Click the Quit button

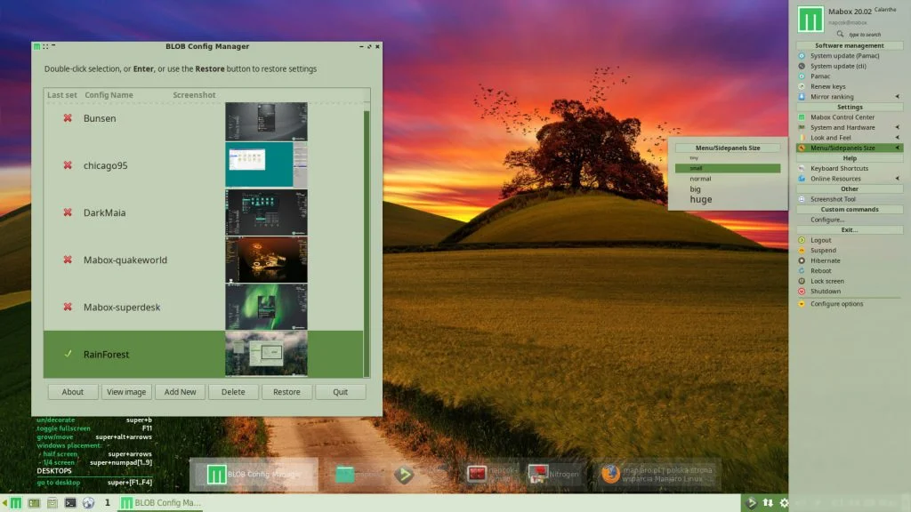coord(340,392)
